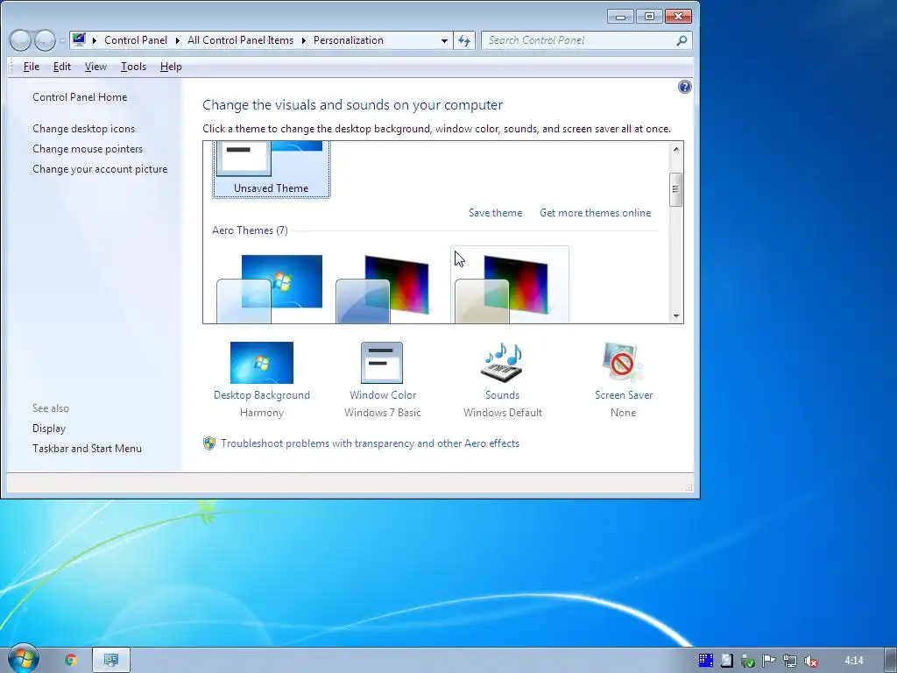The height and width of the screenshot is (673, 897).
Task: Select the Windows 7 Aero theme thumbnail
Action: coord(270,289)
